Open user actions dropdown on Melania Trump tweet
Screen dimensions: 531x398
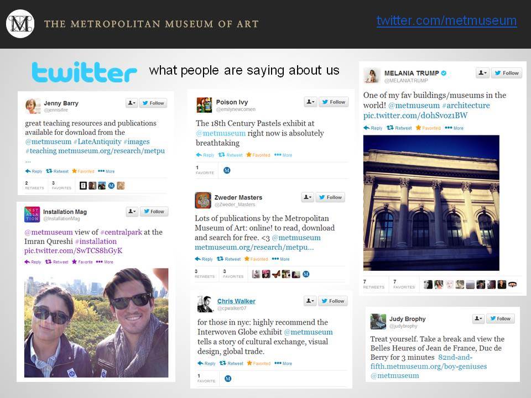[x=482, y=73]
